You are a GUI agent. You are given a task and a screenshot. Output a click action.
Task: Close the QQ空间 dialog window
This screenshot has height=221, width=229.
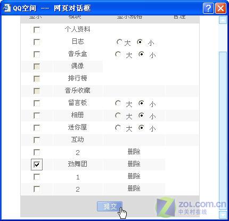[x=220, y=9]
